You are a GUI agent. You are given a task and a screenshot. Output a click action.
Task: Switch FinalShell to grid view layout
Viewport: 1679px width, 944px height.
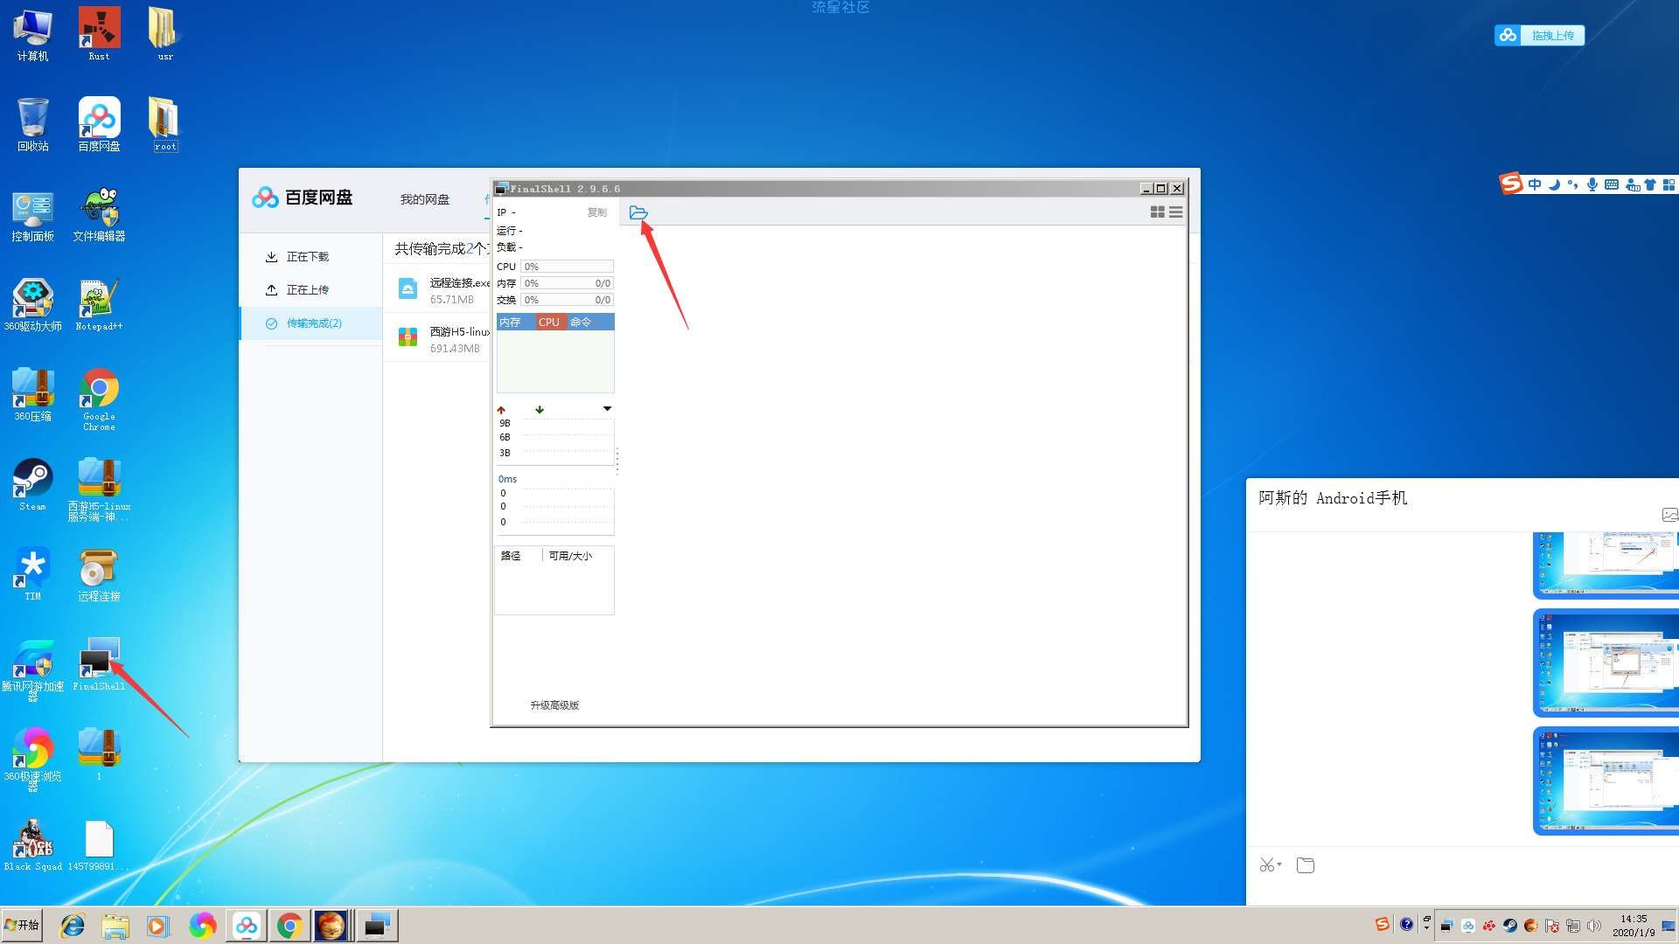(x=1157, y=212)
